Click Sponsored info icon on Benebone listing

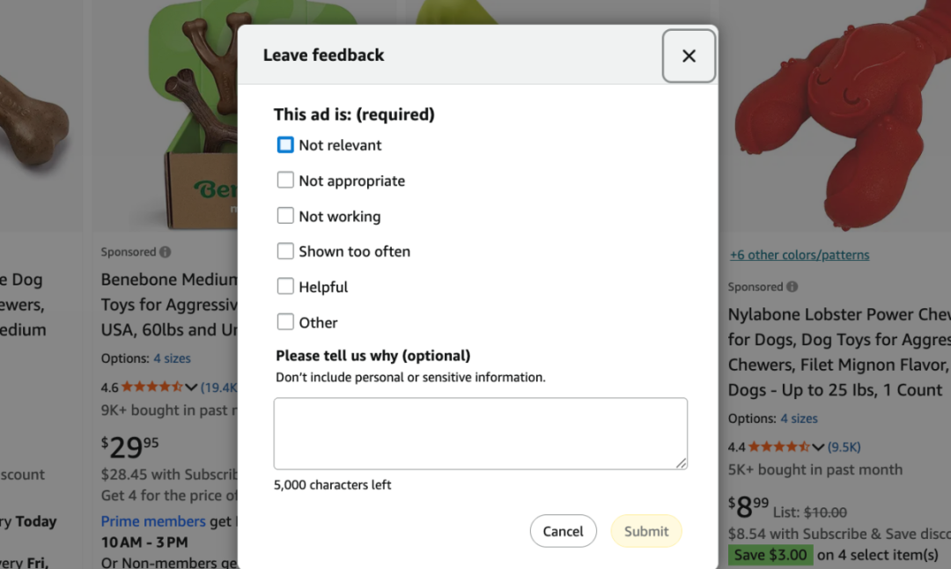(165, 252)
